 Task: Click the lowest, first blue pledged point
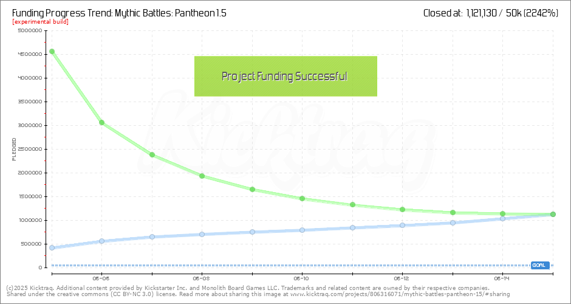click(x=52, y=248)
